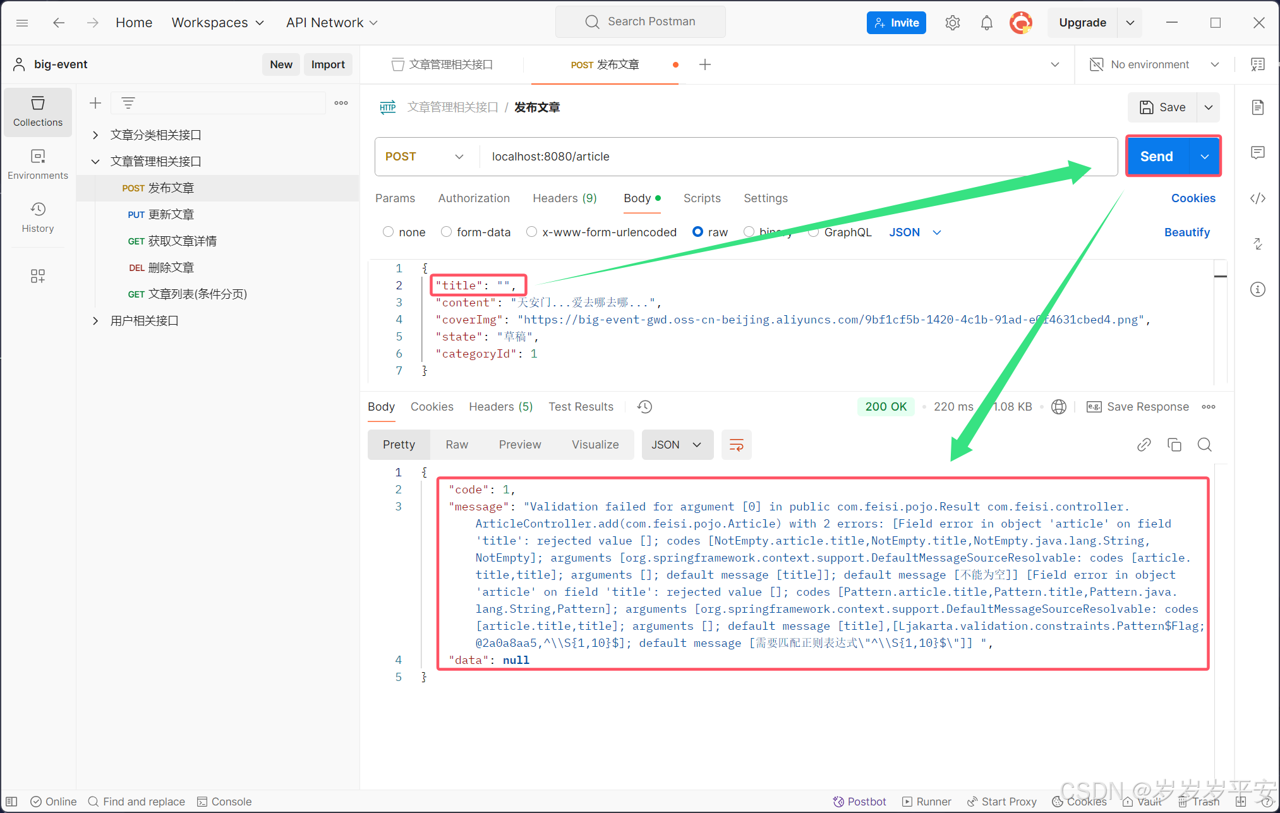Open the request documentation panel
1280x813 pixels.
click(x=1258, y=107)
